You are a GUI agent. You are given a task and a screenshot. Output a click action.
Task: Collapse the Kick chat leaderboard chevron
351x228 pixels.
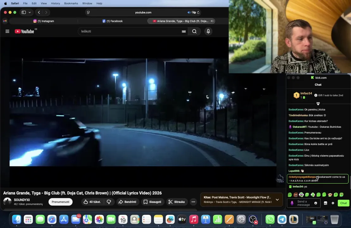tap(318, 104)
